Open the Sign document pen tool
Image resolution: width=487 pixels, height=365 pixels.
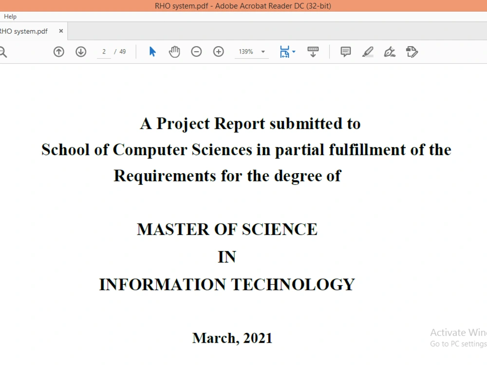click(x=390, y=52)
